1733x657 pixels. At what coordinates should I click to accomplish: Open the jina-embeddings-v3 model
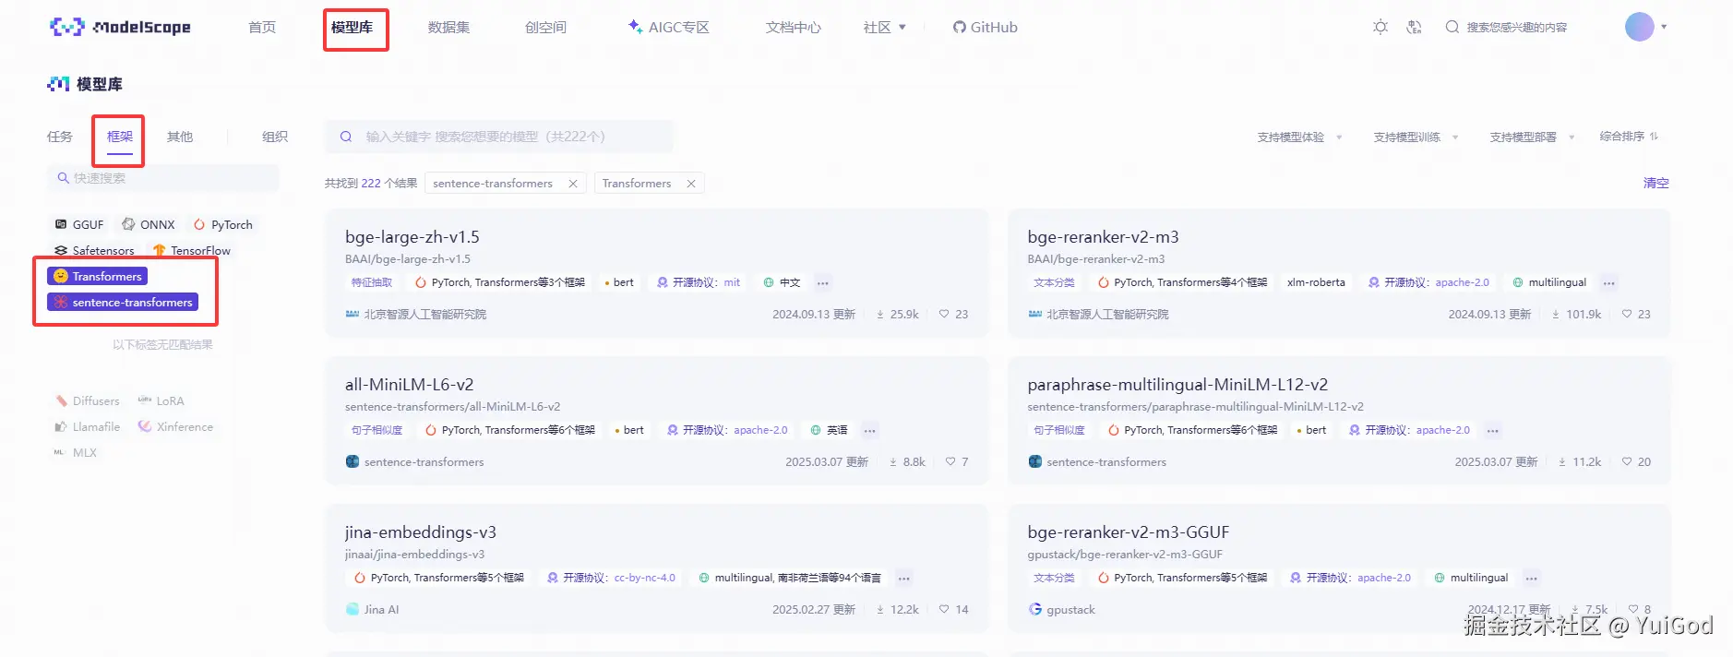point(421,532)
